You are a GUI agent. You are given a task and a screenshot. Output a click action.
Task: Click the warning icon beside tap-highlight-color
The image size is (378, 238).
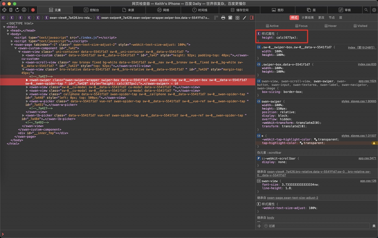pos(374,143)
